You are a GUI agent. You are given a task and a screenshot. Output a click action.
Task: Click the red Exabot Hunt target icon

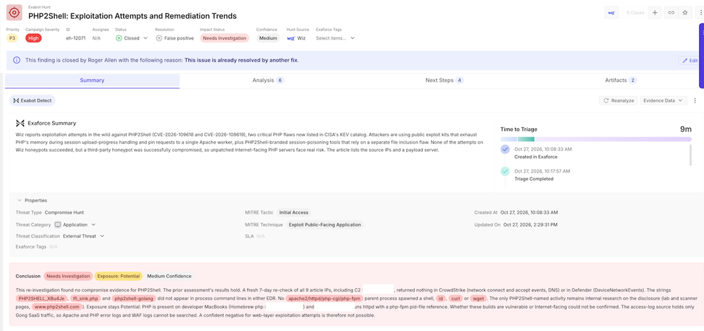[14, 13]
